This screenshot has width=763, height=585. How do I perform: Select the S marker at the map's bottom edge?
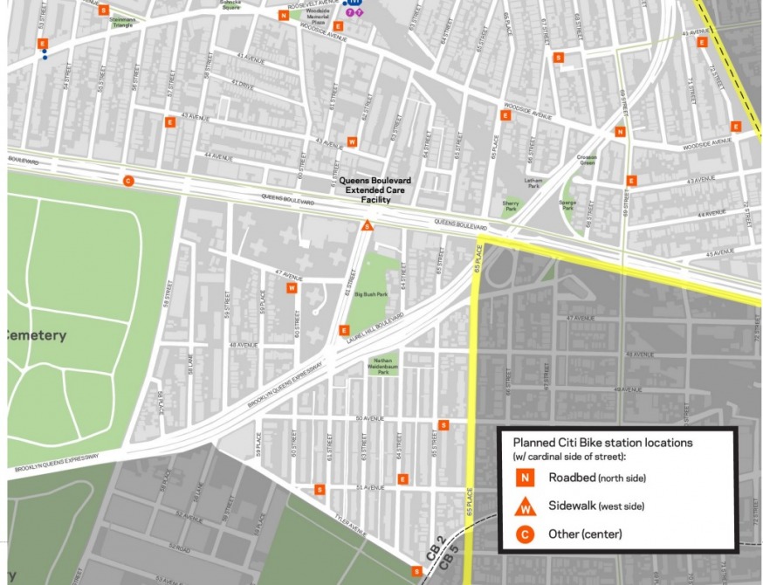[417, 571]
